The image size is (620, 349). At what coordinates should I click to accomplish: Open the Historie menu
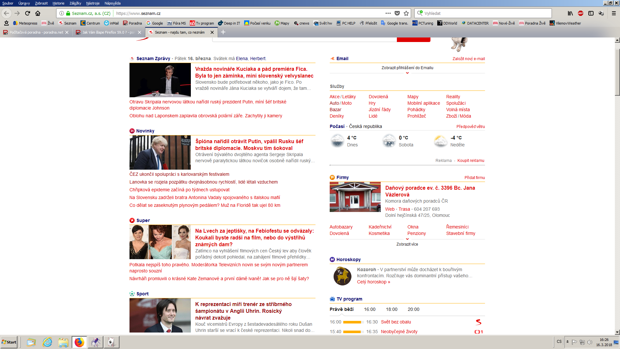pyautogui.click(x=58, y=3)
